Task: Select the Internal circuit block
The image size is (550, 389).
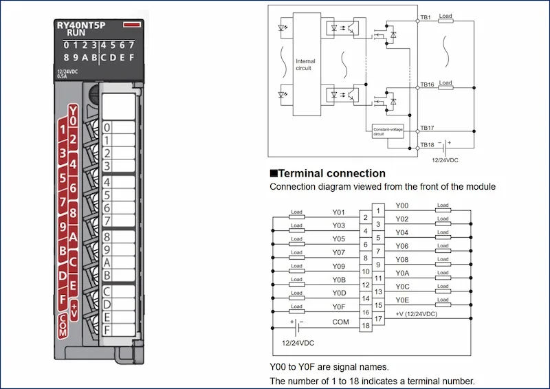Action: point(307,64)
